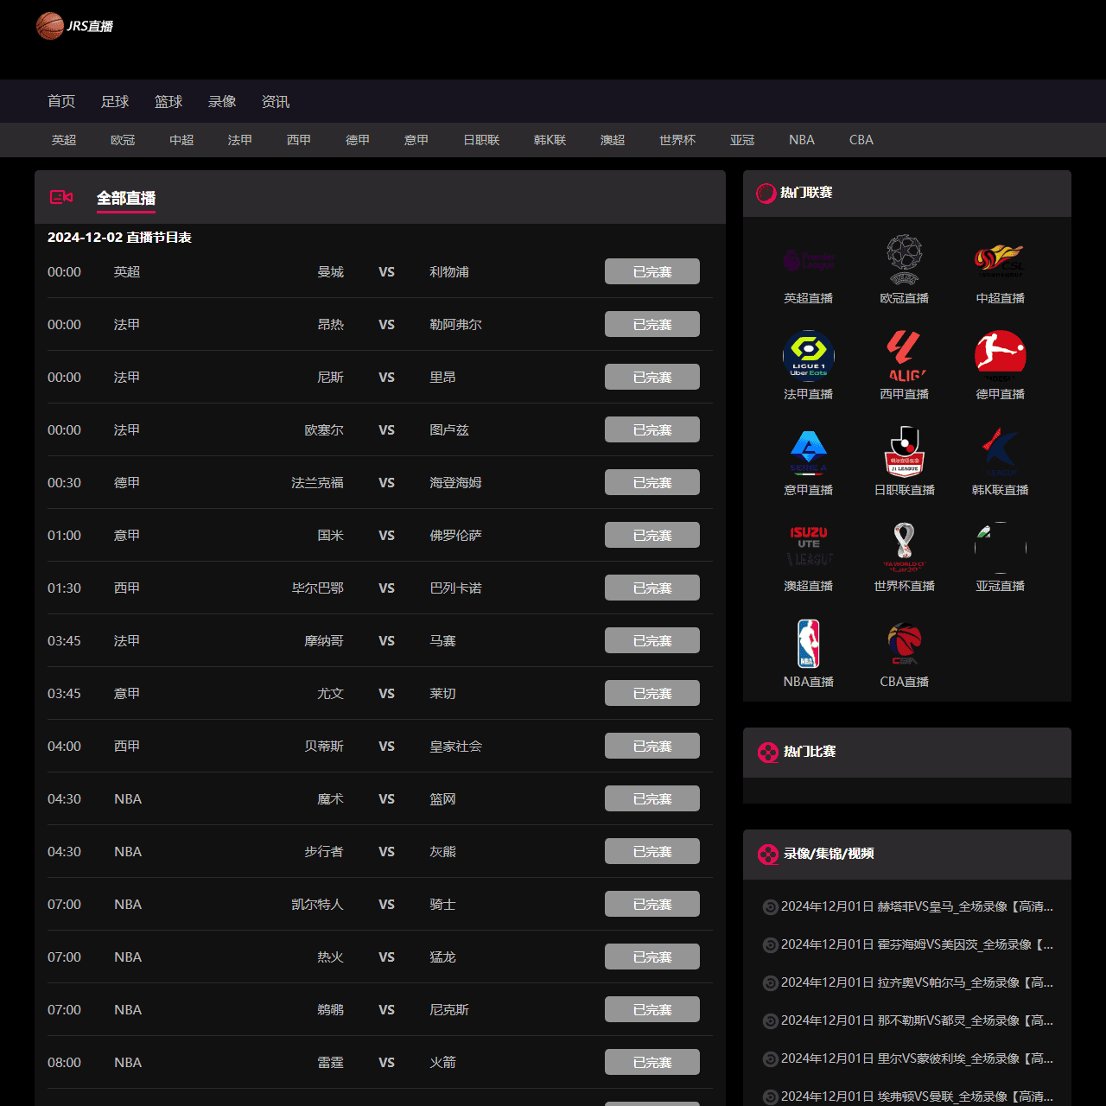Click the 录像/集锦/视频 header reel icon
The image size is (1106, 1106).
(768, 855)
